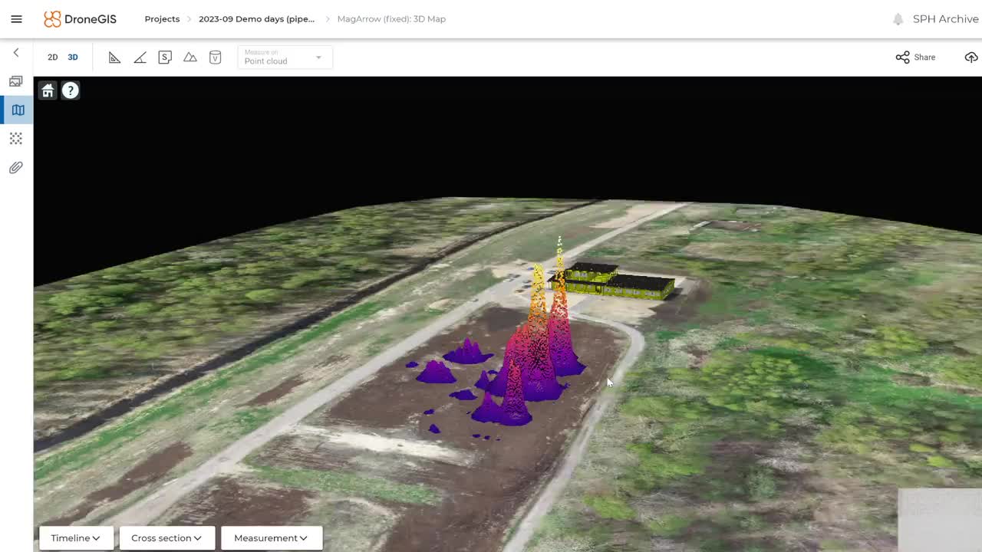Open the map help popup
Screen dimensions: 982x552
point(70,90)
